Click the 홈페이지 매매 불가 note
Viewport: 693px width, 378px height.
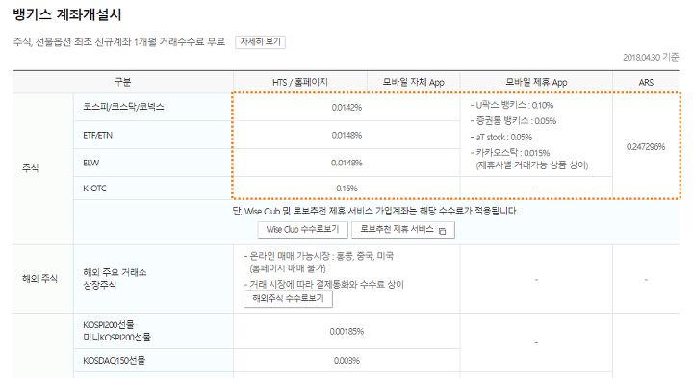click(x=288, y=268)
